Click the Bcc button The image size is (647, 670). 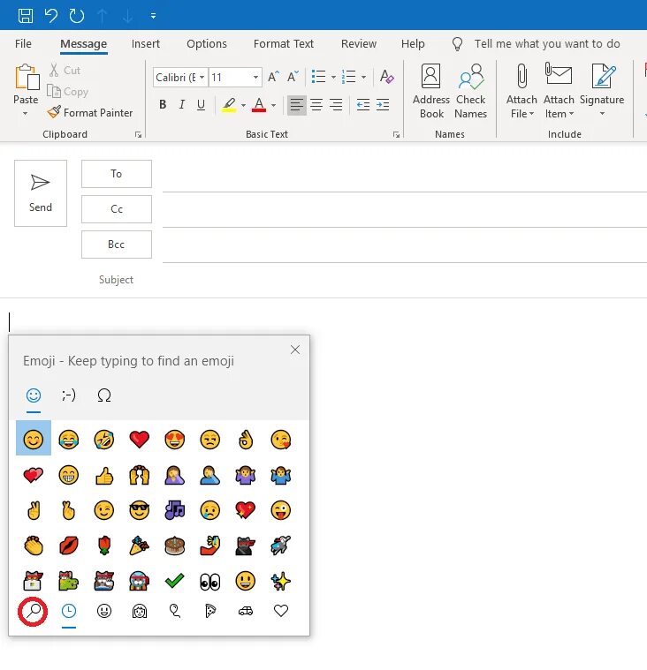(117, 245)
